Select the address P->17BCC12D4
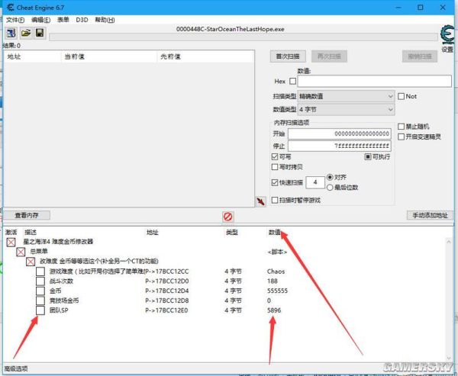Viewport: 458px width, 376px height. [167, 291]
